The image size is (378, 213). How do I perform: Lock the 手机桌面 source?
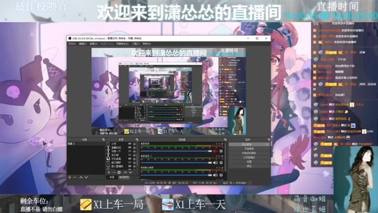[x=134, y=159]
